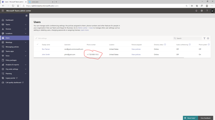Close the voice users tab
215x120 pixels.
pos(53,2)
